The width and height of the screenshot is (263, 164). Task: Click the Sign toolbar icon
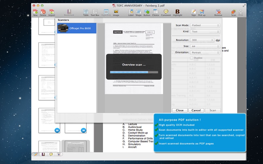point(194,11)
